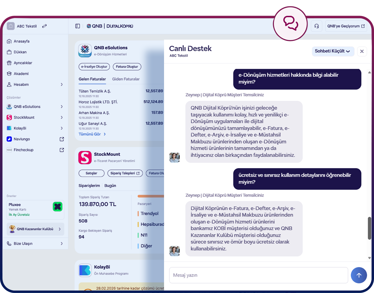
Task: Click the KolayBi card logo
Action: (85, 270)
